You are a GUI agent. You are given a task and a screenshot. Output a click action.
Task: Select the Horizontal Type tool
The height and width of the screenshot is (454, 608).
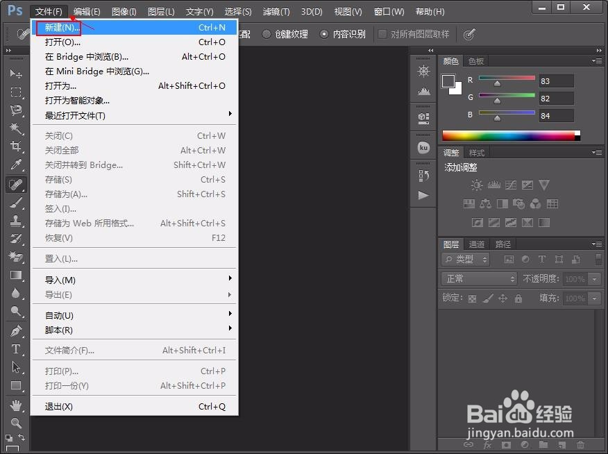click(x=16, y=349)
